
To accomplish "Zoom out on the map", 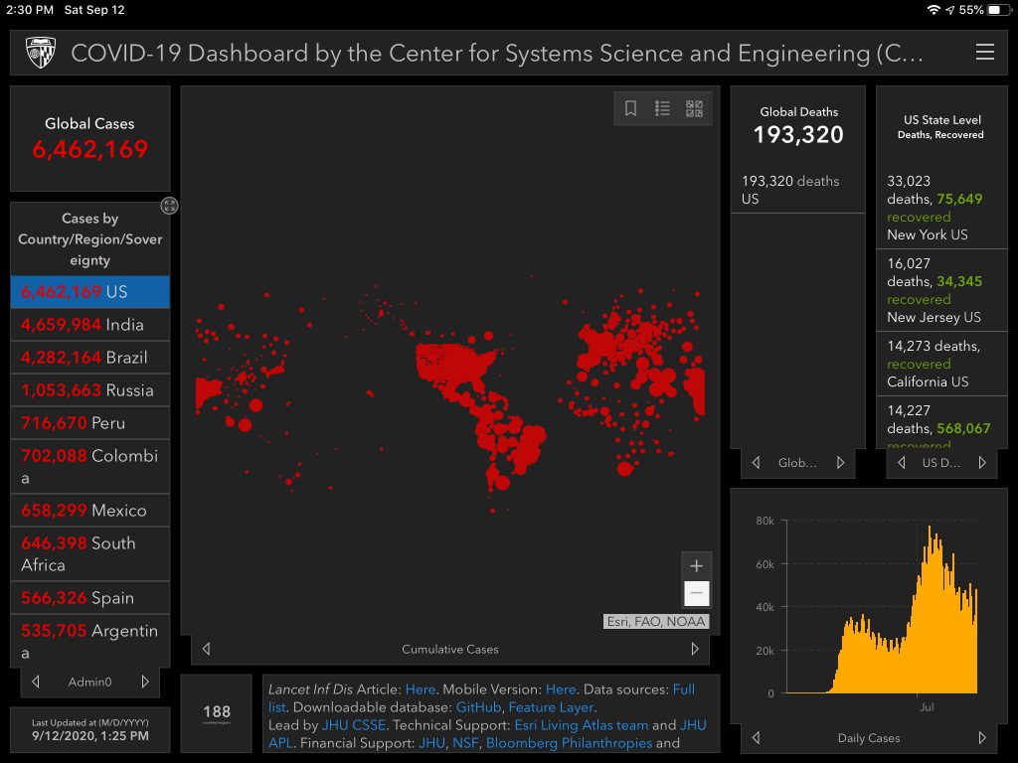I will (x=696, y=594).
